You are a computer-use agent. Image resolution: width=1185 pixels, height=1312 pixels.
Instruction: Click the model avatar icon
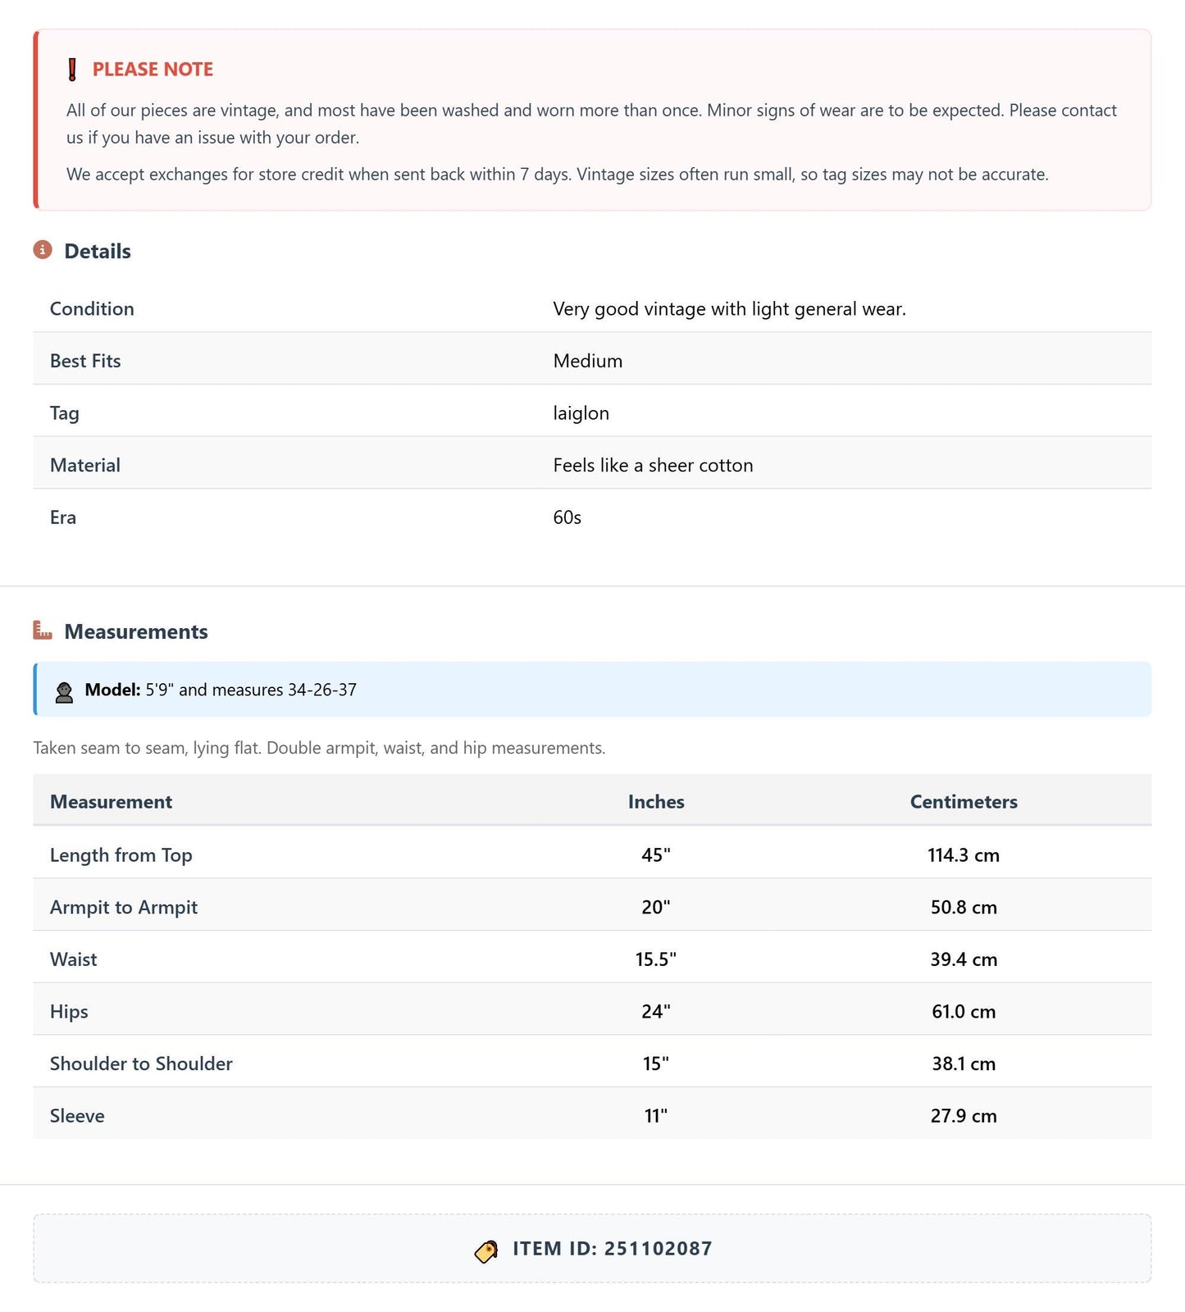64,692
